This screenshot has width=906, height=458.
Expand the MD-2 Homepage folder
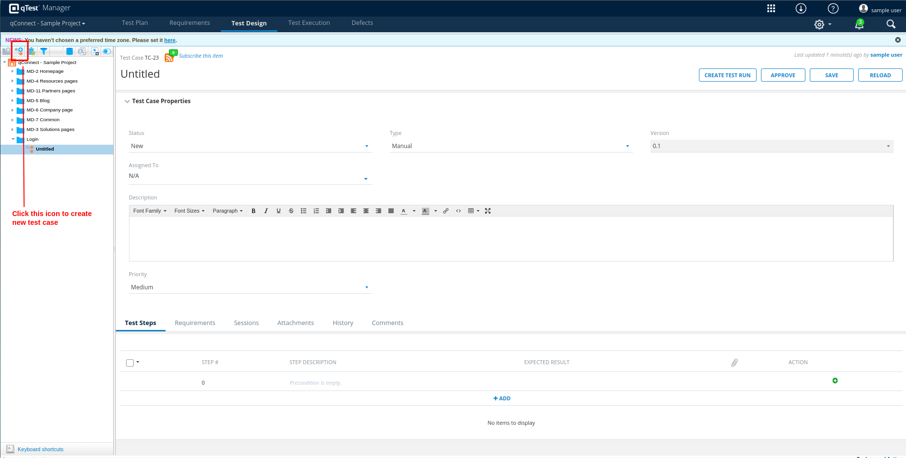13,71
